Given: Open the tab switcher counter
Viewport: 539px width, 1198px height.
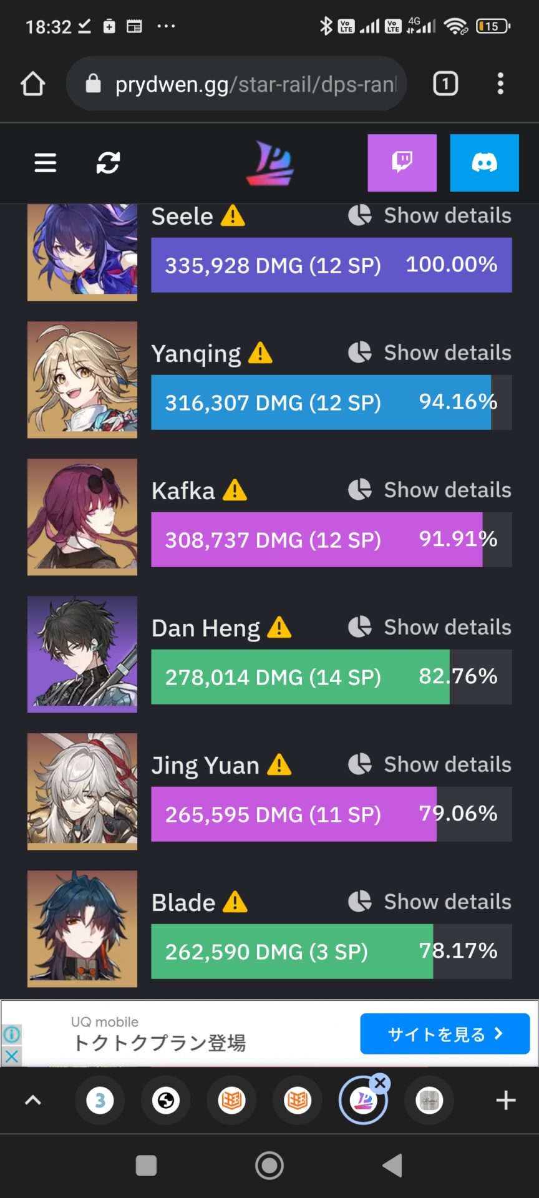Looking at the screenshot, I should (x=445, y=84).
